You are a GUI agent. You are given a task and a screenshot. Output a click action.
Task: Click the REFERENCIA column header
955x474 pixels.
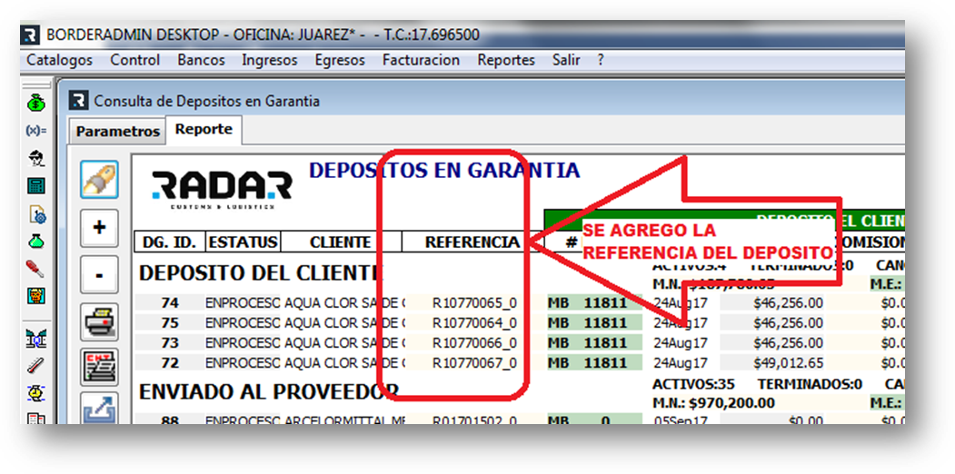(472, 242)
